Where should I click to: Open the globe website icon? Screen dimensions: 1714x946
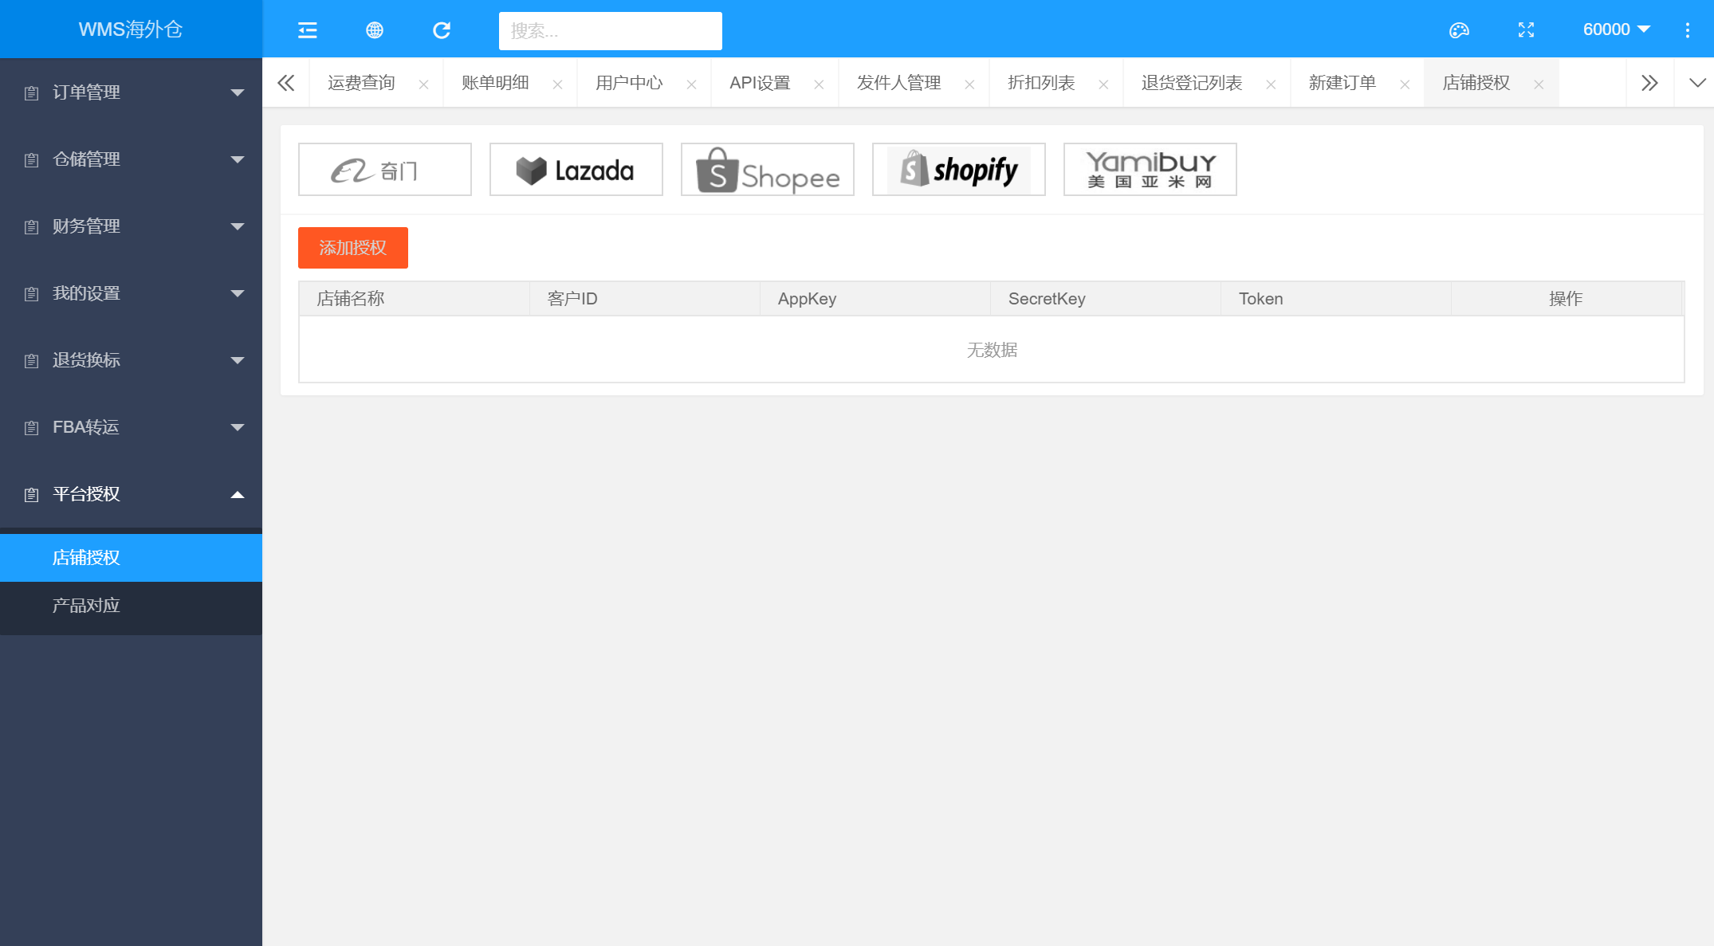click(374, 30)
